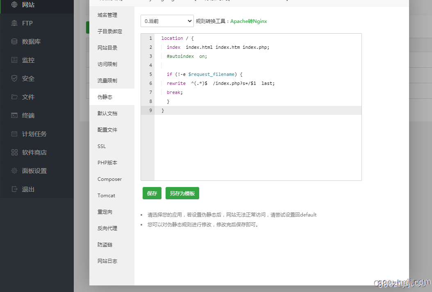Expand the 0.当前 rule template dropdown

[x=167, y=21]
